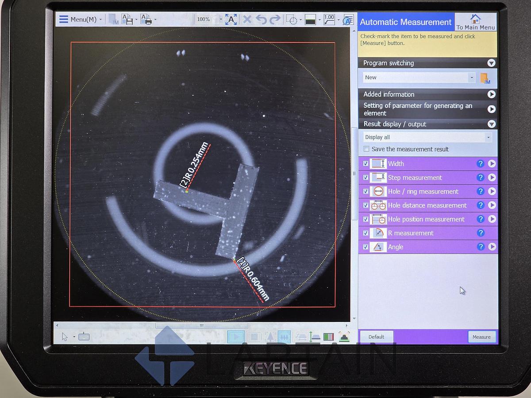Screen dimensions: 531x398
Task: Collapse the Program switching section
Action: [x=491, y=63]
